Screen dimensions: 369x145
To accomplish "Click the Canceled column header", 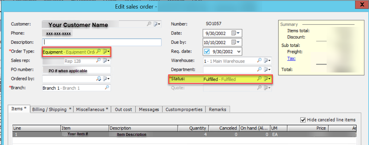I will pos(224,128).
